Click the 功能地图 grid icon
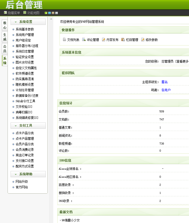This screenshot has width=189, height=223. [25, 13]
